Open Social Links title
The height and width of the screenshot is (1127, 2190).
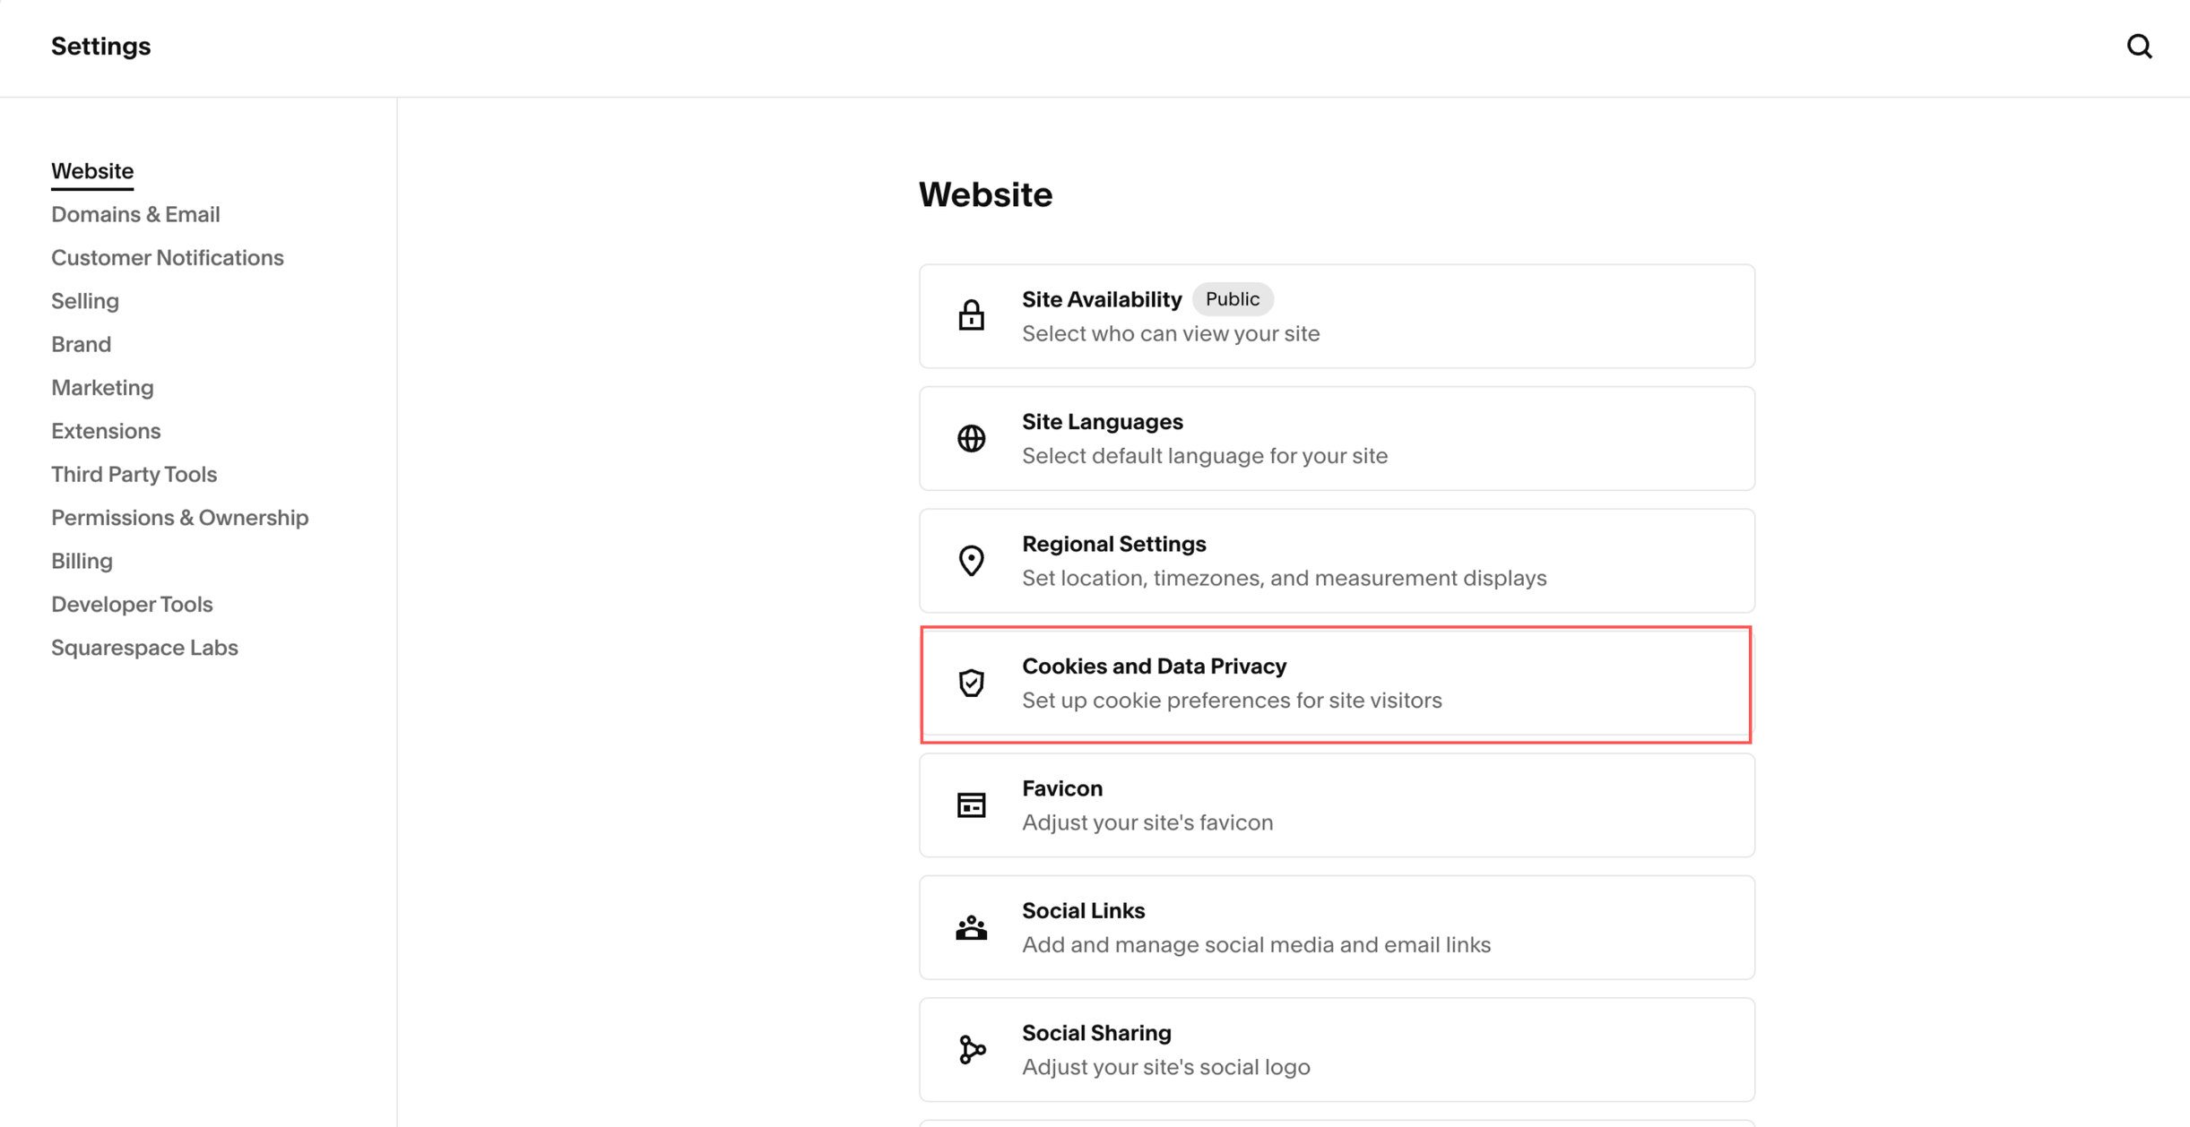click(1084, 910)
